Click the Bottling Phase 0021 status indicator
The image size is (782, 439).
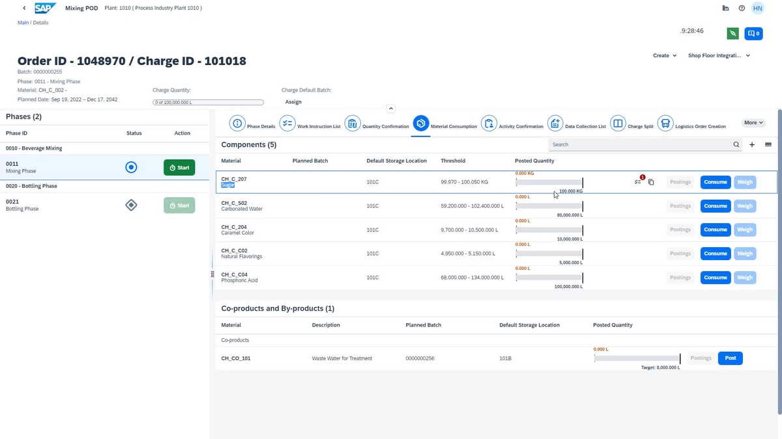131,204
